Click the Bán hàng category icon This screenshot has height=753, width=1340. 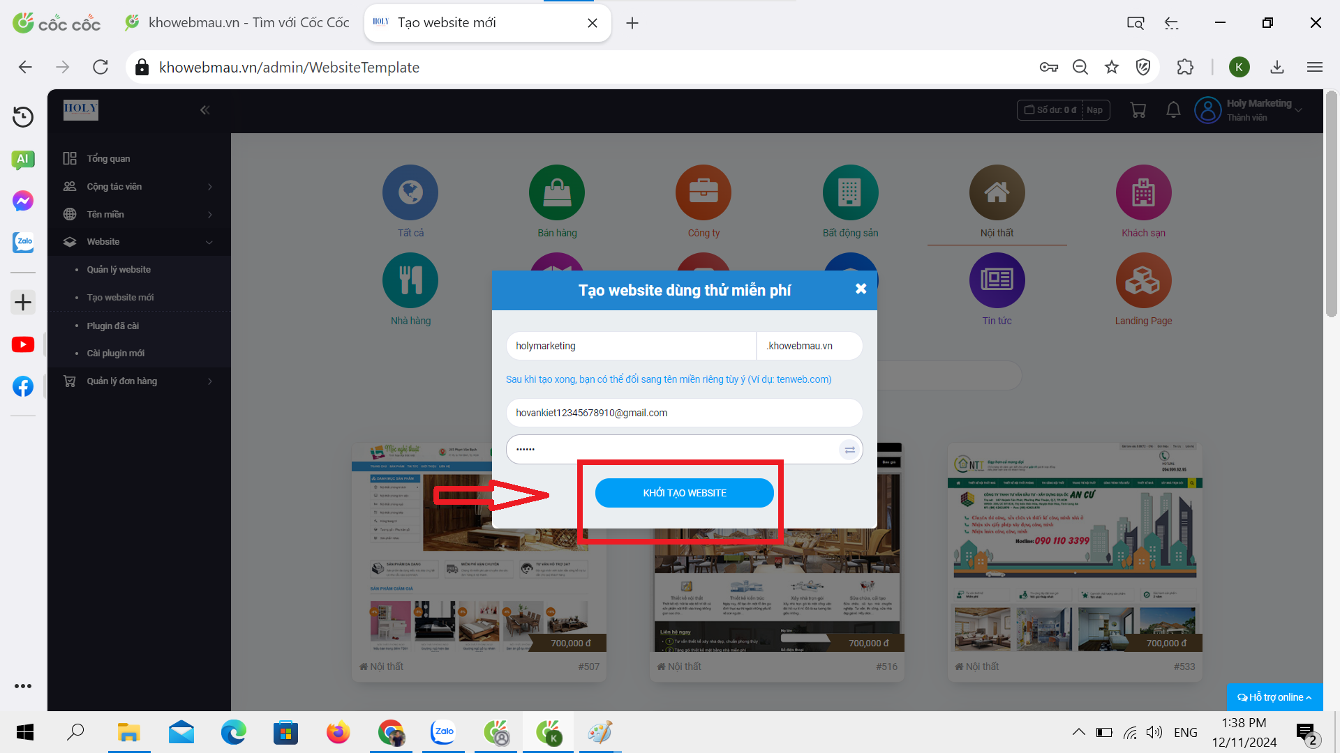tap(556, 192)
